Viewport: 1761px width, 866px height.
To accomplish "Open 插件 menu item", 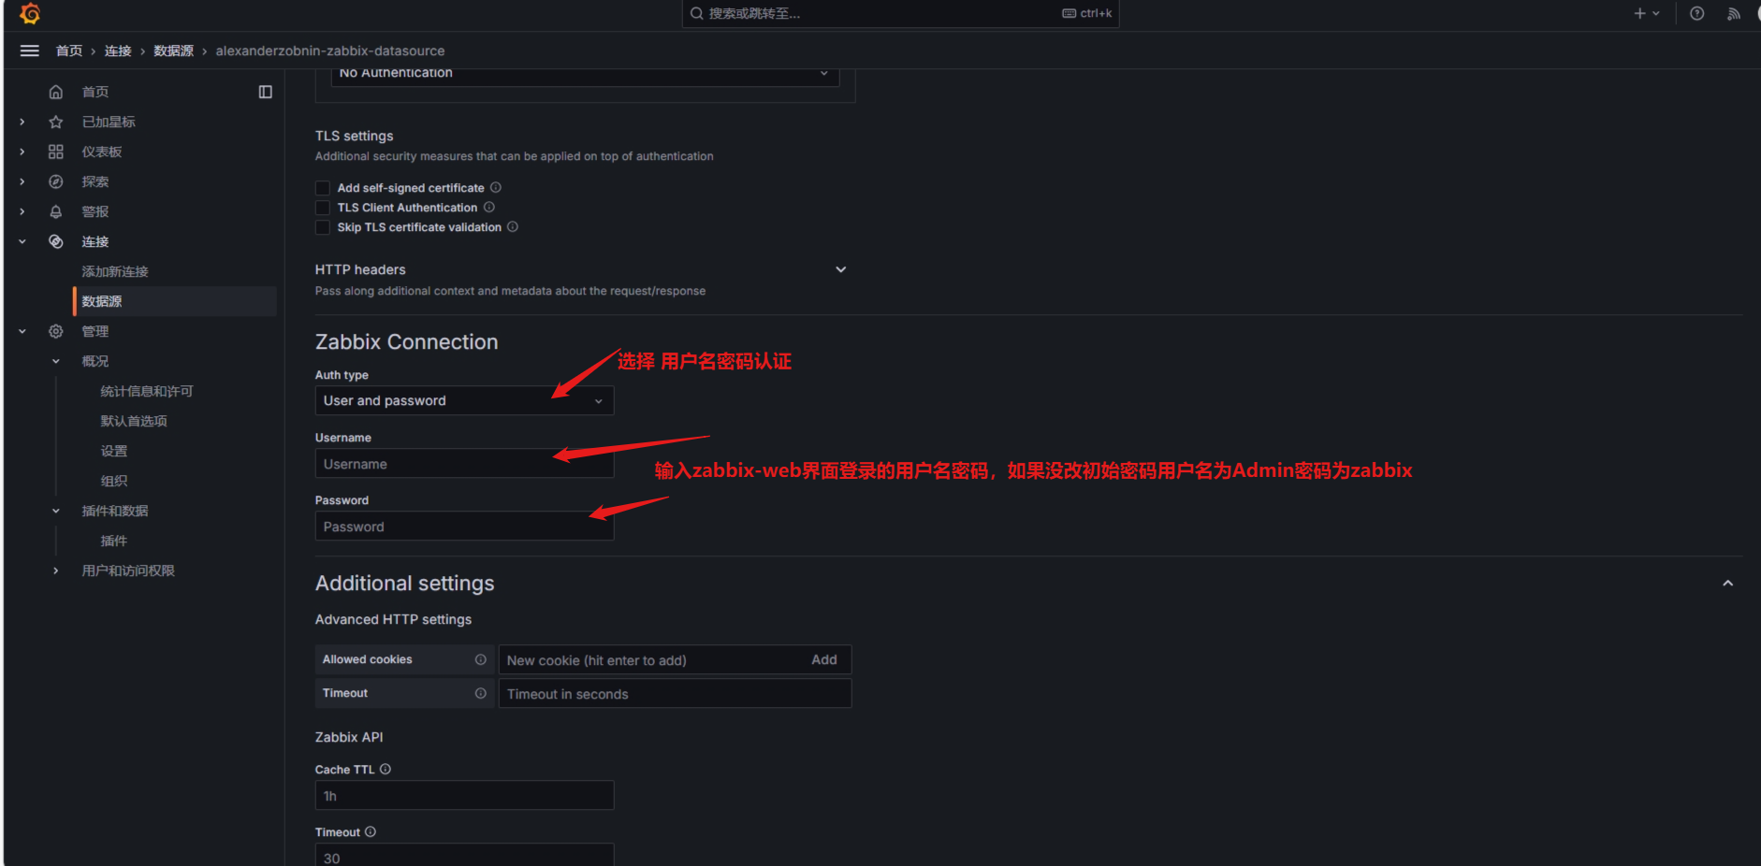I will [114, 541].
